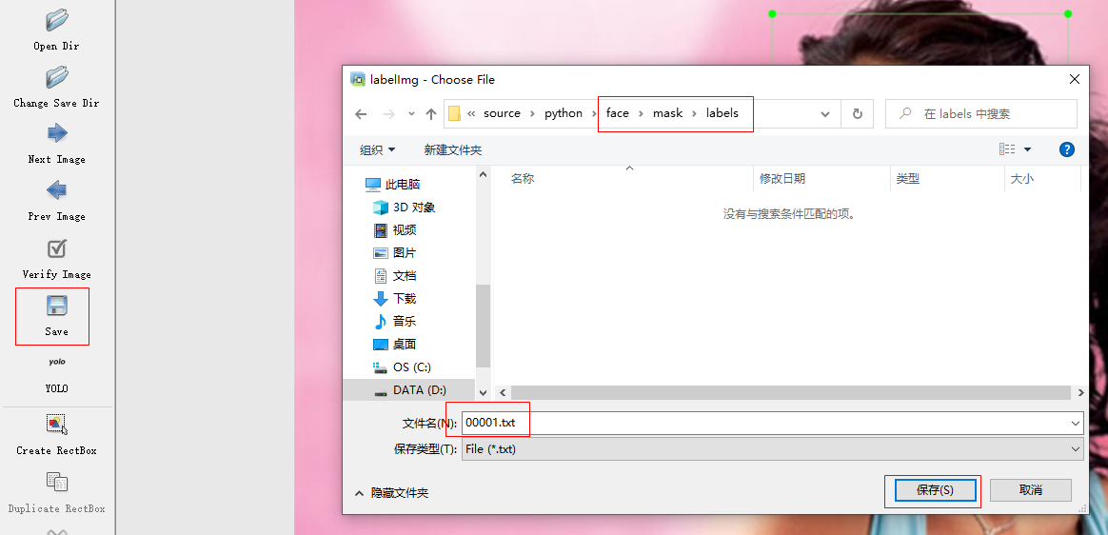
Task: Click file list scroll right arrow
Action: tap(1081, 391)
